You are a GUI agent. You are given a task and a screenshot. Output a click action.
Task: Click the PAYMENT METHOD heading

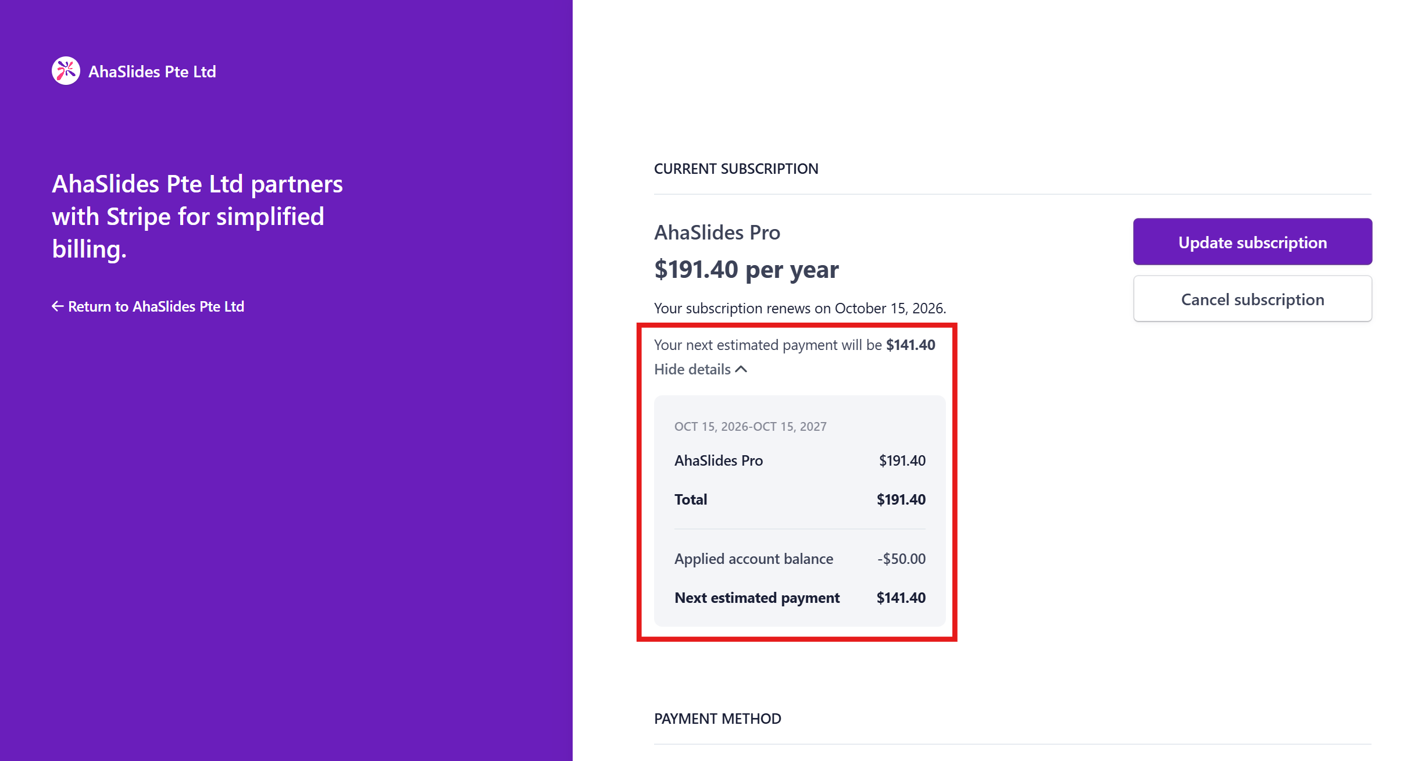[x=717, y=719]
